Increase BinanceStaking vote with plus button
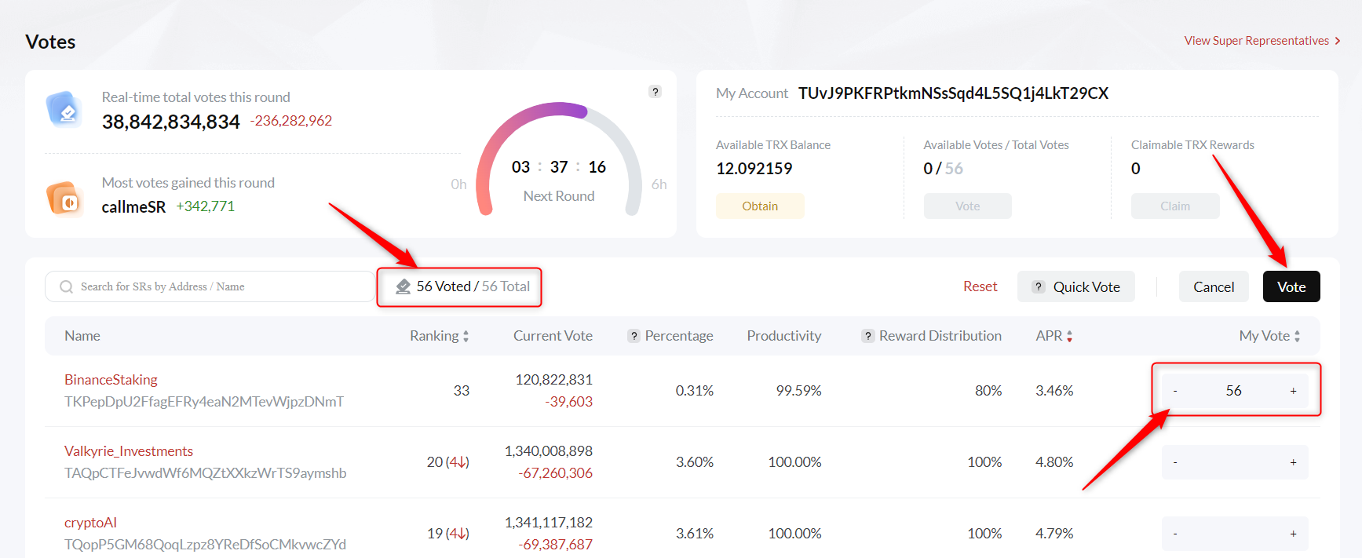1362x558 pixels. [1293, 391]
